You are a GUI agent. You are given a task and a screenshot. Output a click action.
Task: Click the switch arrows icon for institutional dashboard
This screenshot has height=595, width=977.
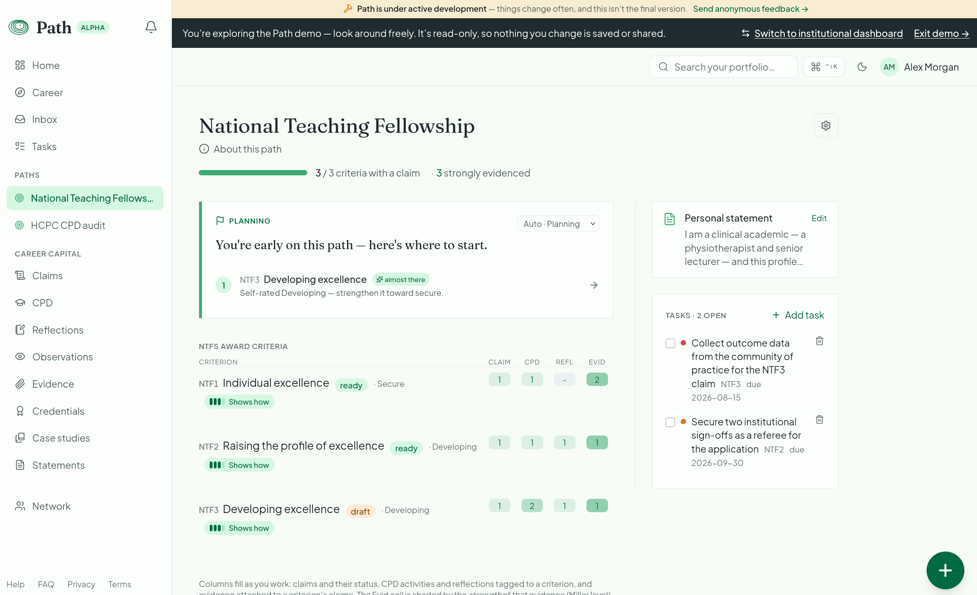pyautogui.click(x=745, y=33)
